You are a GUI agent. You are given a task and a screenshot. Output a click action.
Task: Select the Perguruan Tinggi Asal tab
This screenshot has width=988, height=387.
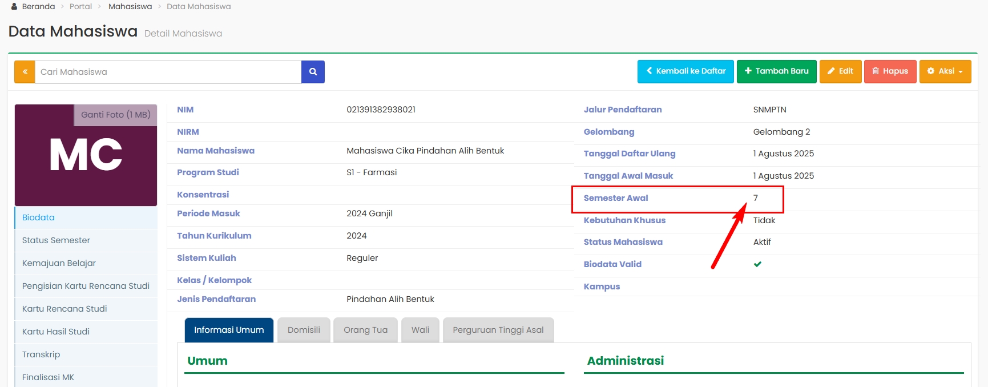pos(498,330)
